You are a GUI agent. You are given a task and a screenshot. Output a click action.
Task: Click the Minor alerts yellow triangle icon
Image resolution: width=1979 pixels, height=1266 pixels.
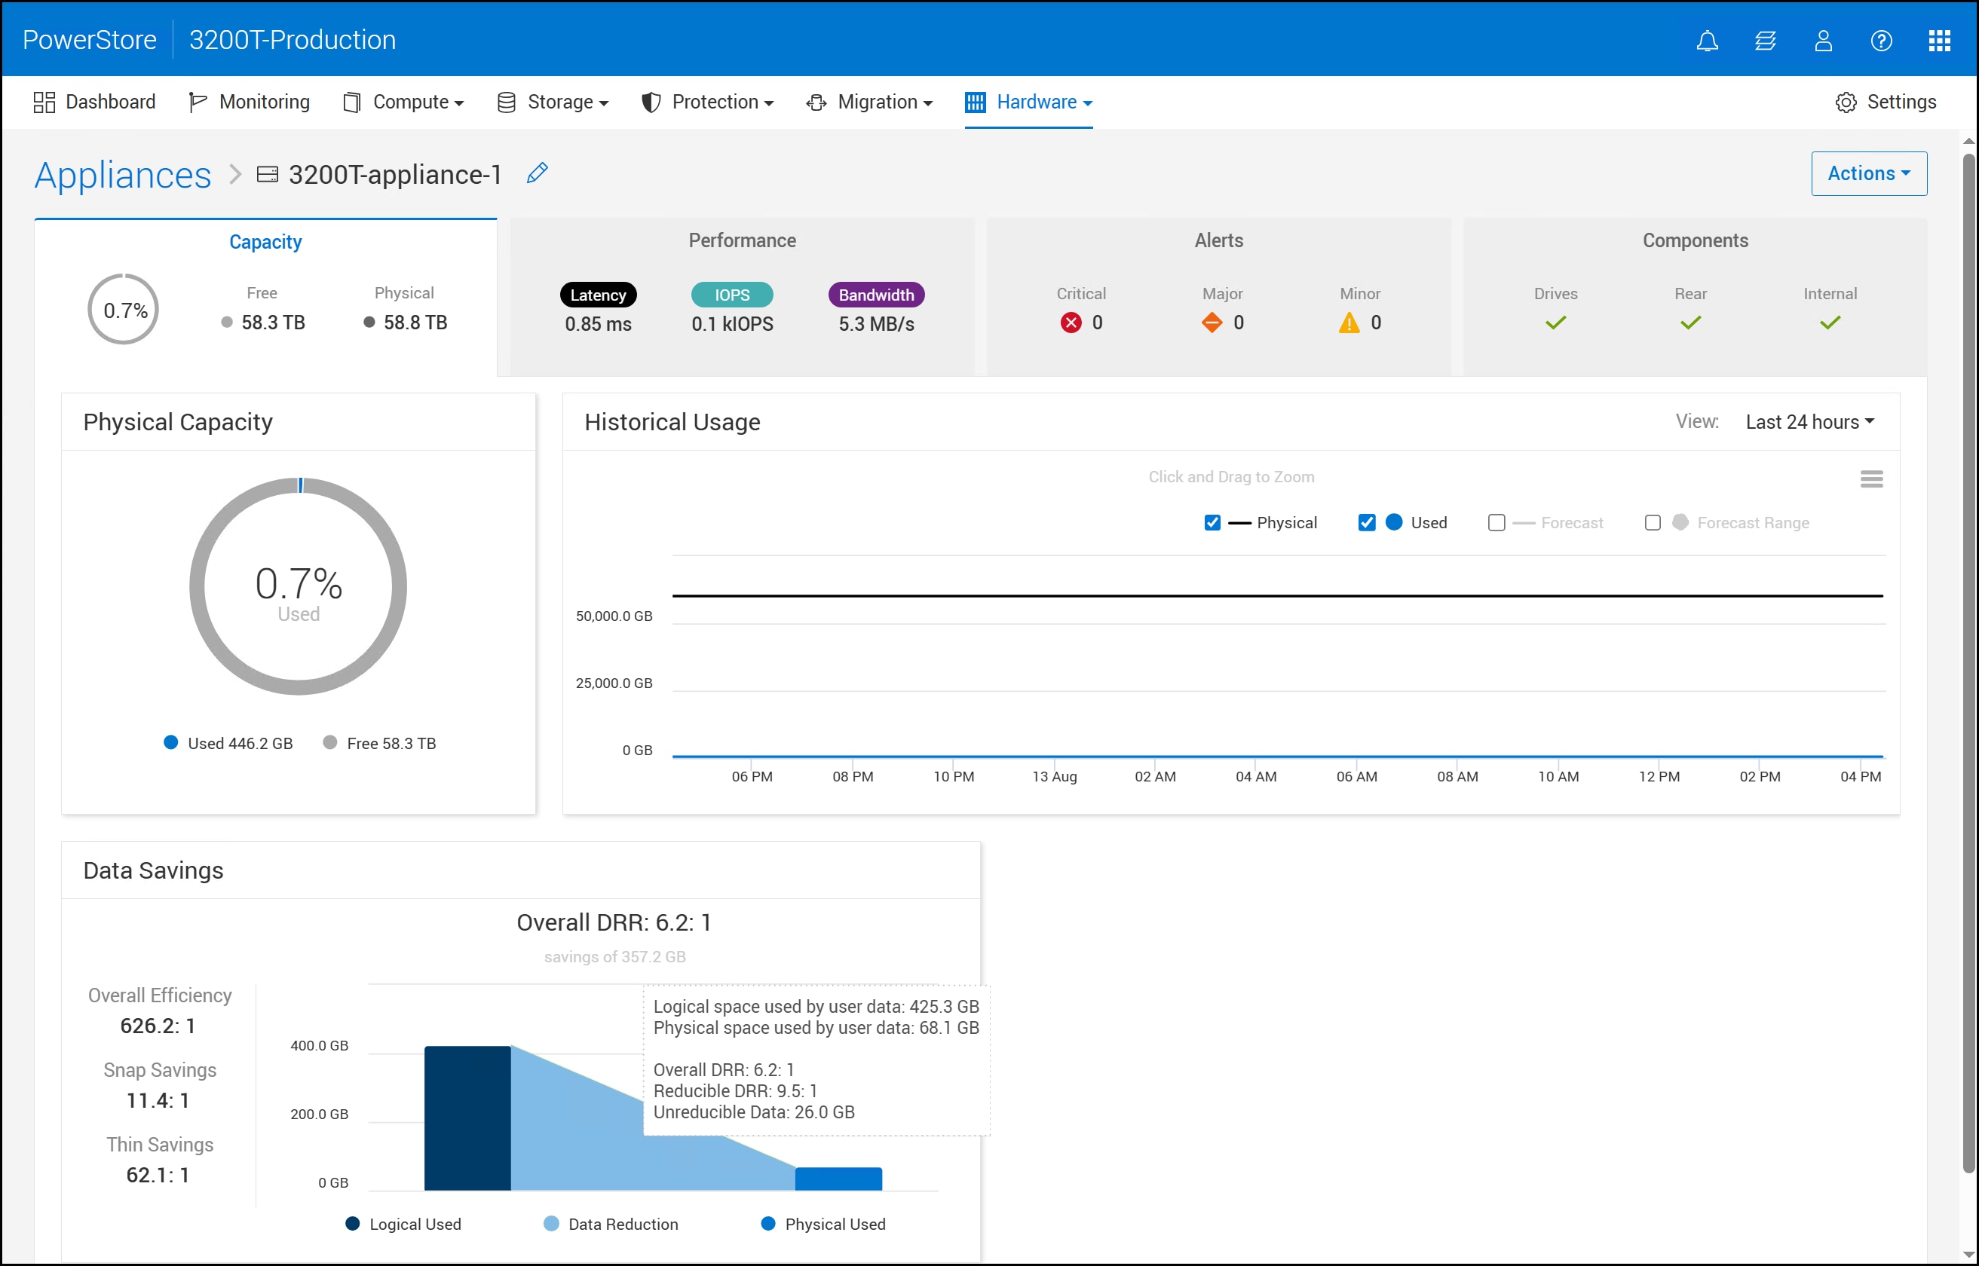(1349, 323)
